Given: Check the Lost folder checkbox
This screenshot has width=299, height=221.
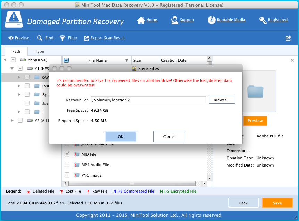Looking at the screenshot, I should (27, 86).
